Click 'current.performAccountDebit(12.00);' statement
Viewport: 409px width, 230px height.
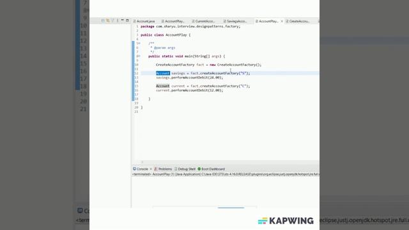tap(190, 90)
